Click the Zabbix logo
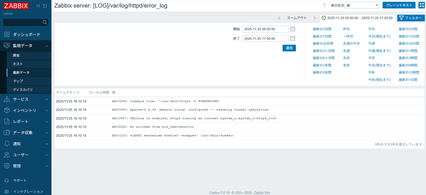The image size is (426, 195). (16, 6)
